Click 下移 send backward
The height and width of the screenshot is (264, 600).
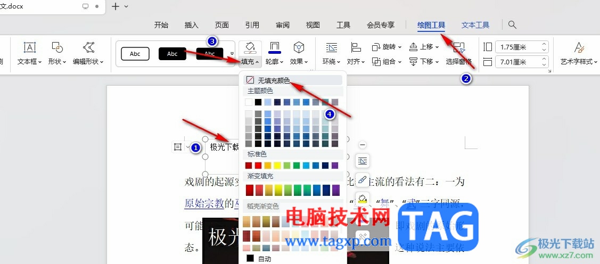(424, 61)
